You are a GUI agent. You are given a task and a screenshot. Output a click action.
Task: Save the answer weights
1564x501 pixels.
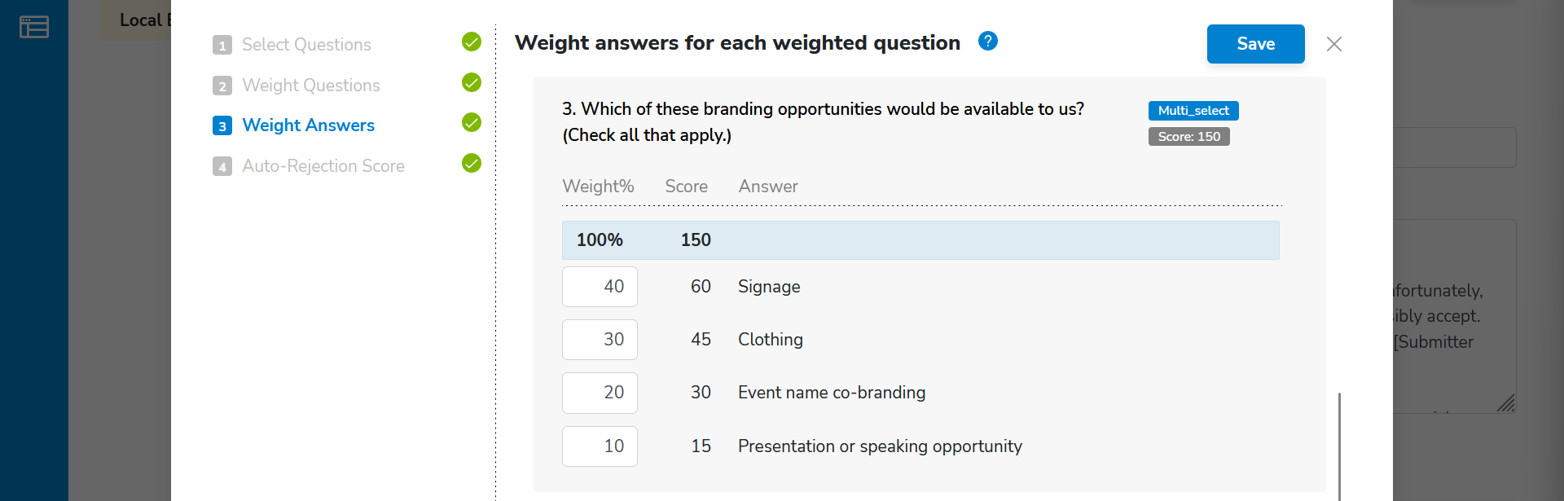[x=1256, y=44]
